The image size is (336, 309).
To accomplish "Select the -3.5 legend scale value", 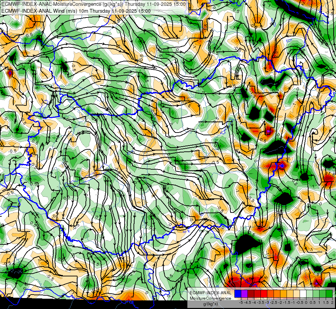I will pos(260,302).
